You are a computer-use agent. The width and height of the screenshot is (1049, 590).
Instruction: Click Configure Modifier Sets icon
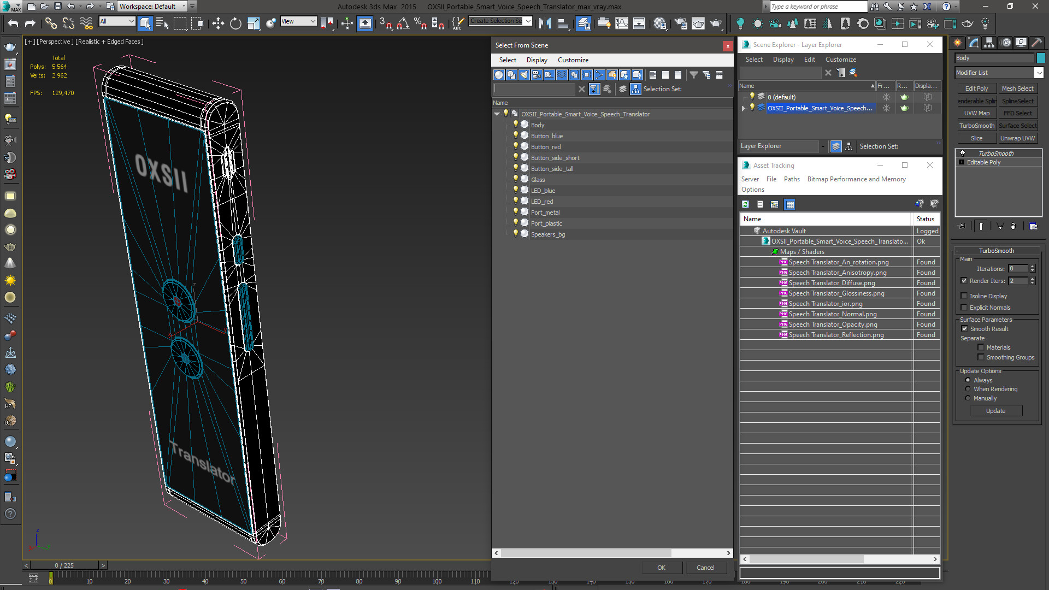[1033, 226]
